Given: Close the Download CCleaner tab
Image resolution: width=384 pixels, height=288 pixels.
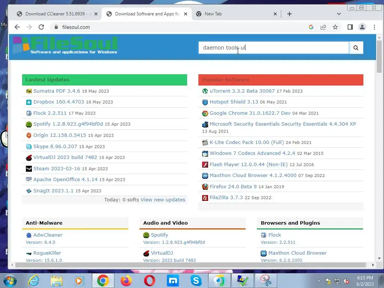Looking at the screenshot, I should pyautogui.click(x=96, y=14).
